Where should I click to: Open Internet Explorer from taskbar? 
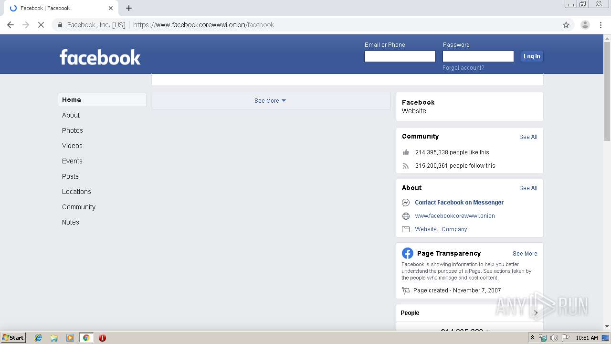coord(38,338)
